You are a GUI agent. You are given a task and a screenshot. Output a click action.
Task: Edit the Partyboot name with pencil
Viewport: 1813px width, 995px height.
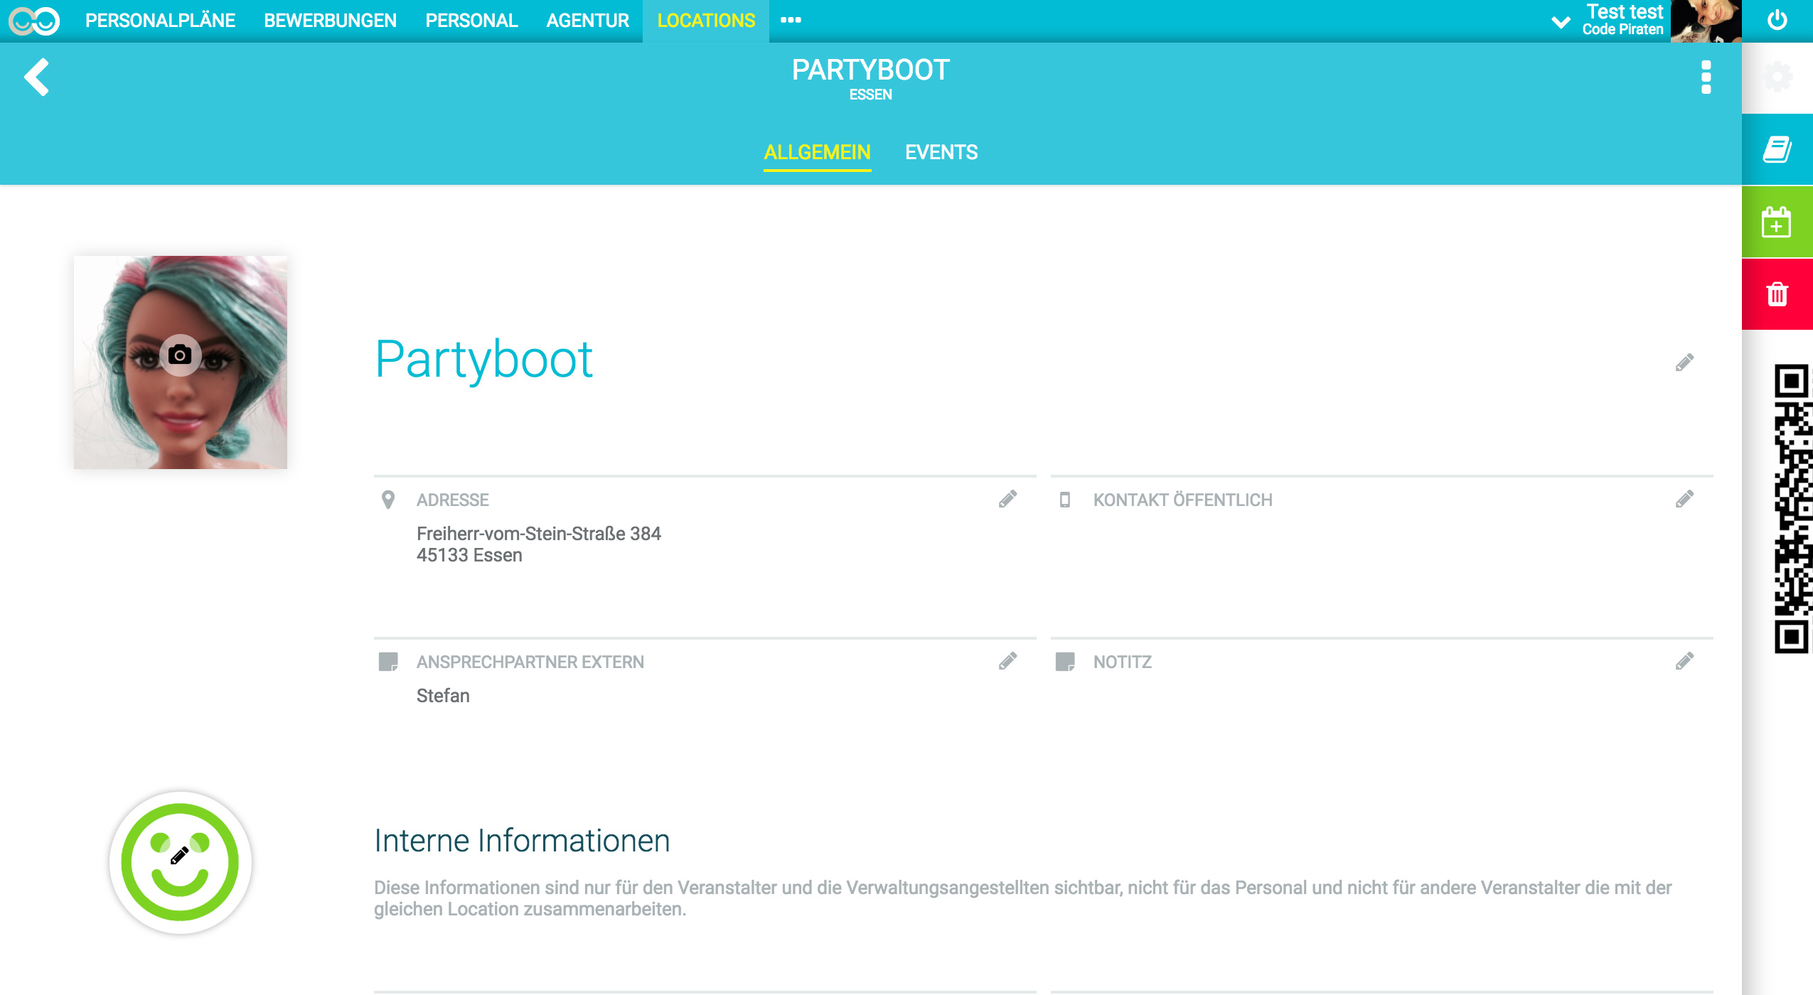[1684, 362]
